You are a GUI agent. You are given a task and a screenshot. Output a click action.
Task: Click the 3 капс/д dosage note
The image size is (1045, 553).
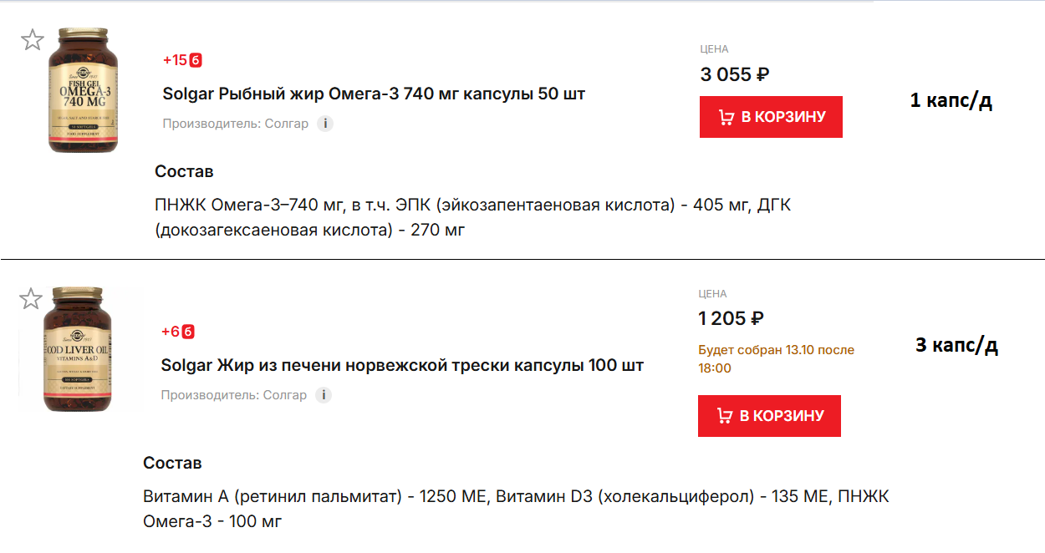point(956,345)
